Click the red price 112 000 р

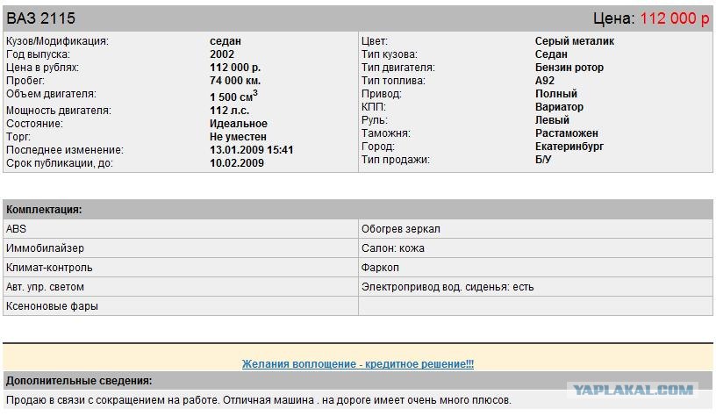pyautogui.click(x=675, y=18)
